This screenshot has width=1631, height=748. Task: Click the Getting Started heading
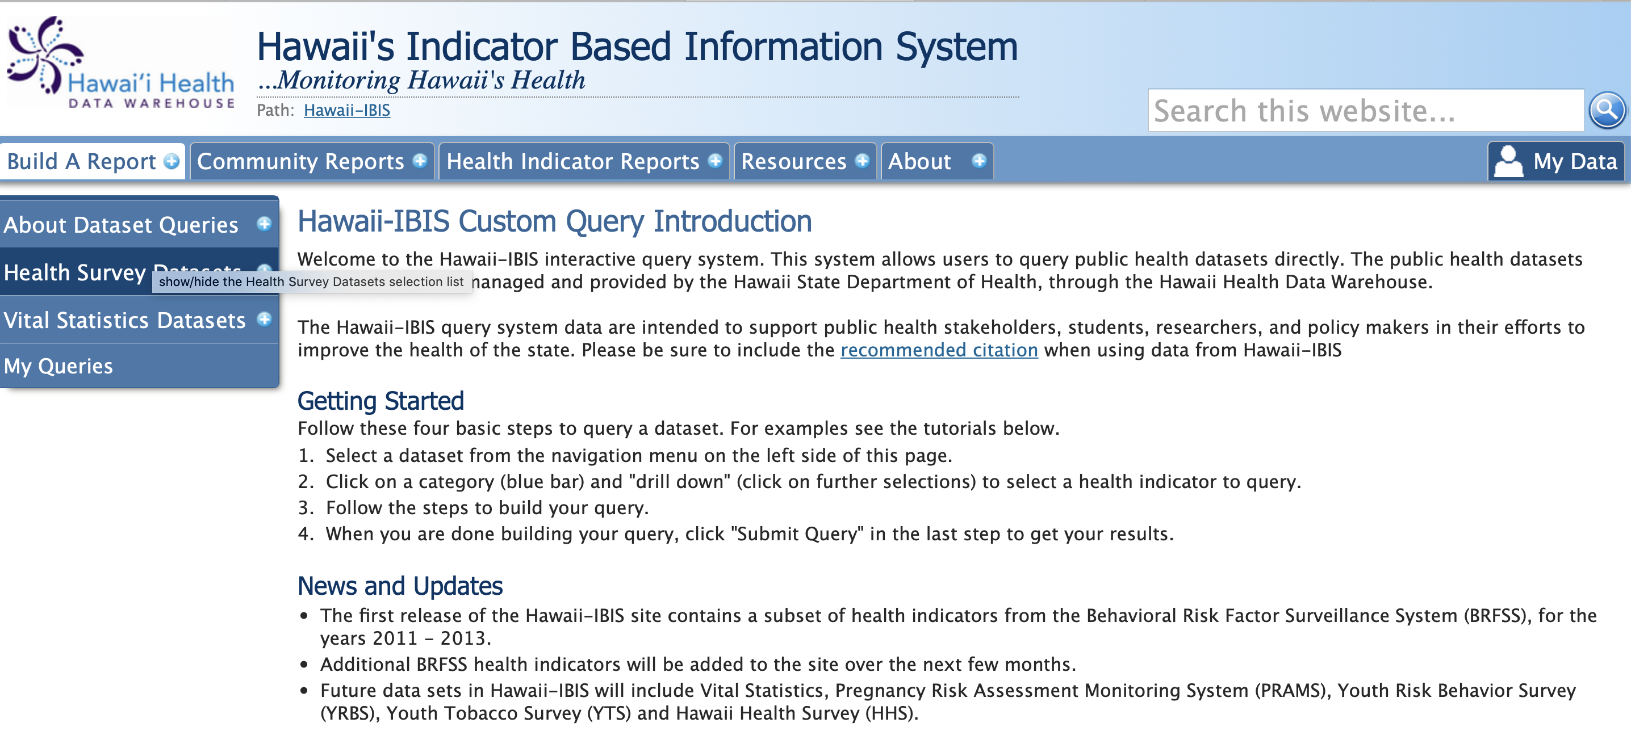click(380, 401)
